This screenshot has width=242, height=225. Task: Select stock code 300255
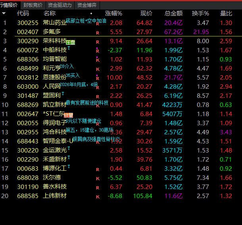[28, 23]
